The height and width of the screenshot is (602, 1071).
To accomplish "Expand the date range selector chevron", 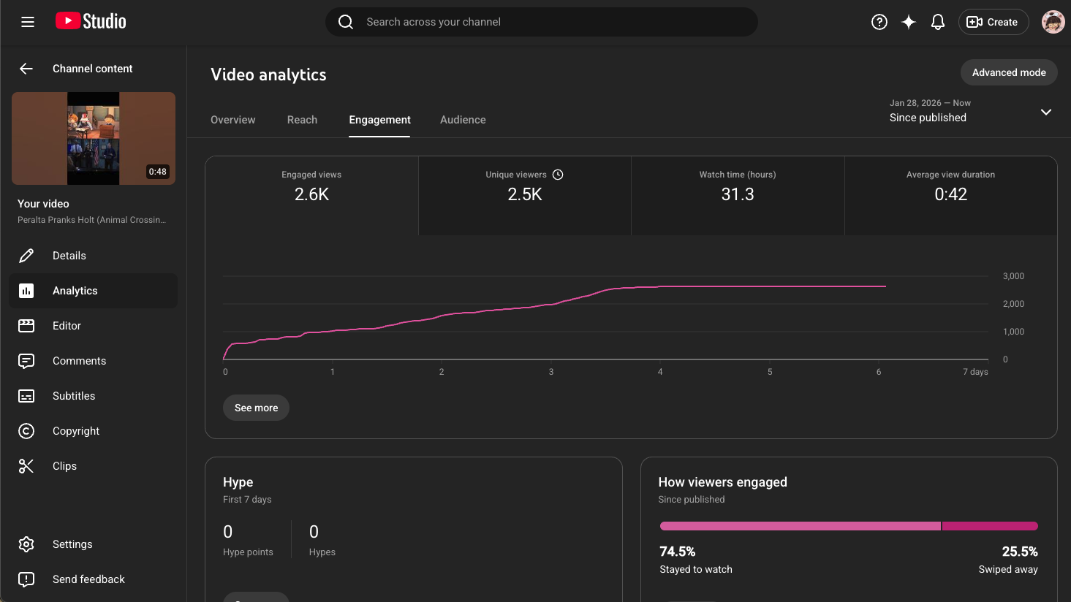I will [1045, 112].
